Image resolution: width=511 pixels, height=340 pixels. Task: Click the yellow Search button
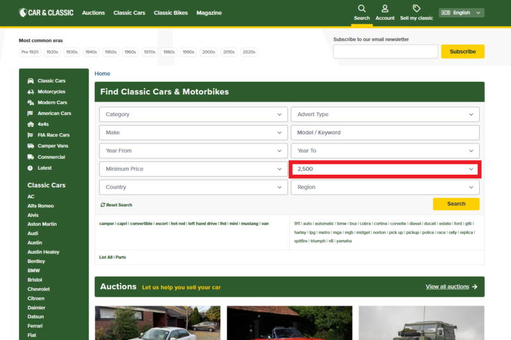pos(456,203)
